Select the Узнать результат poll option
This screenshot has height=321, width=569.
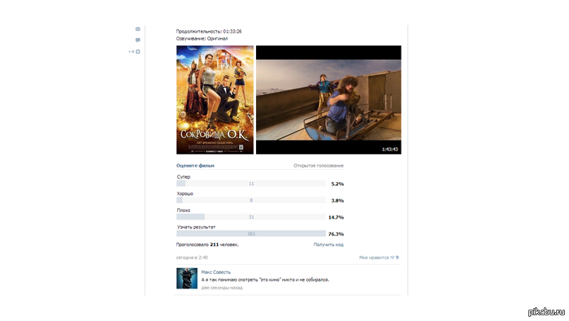pos(197,227)
